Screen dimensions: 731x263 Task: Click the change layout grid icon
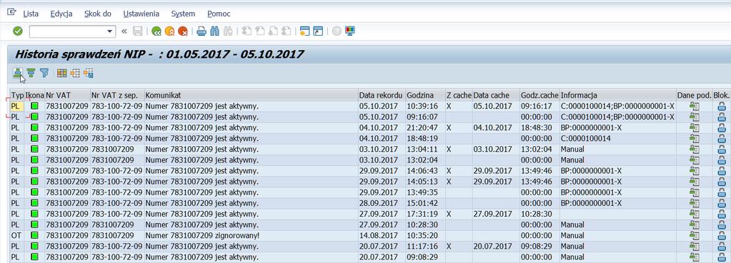click(61, 73)
